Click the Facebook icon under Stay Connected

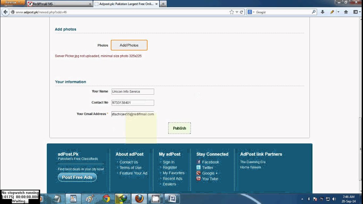pos(199,162)
